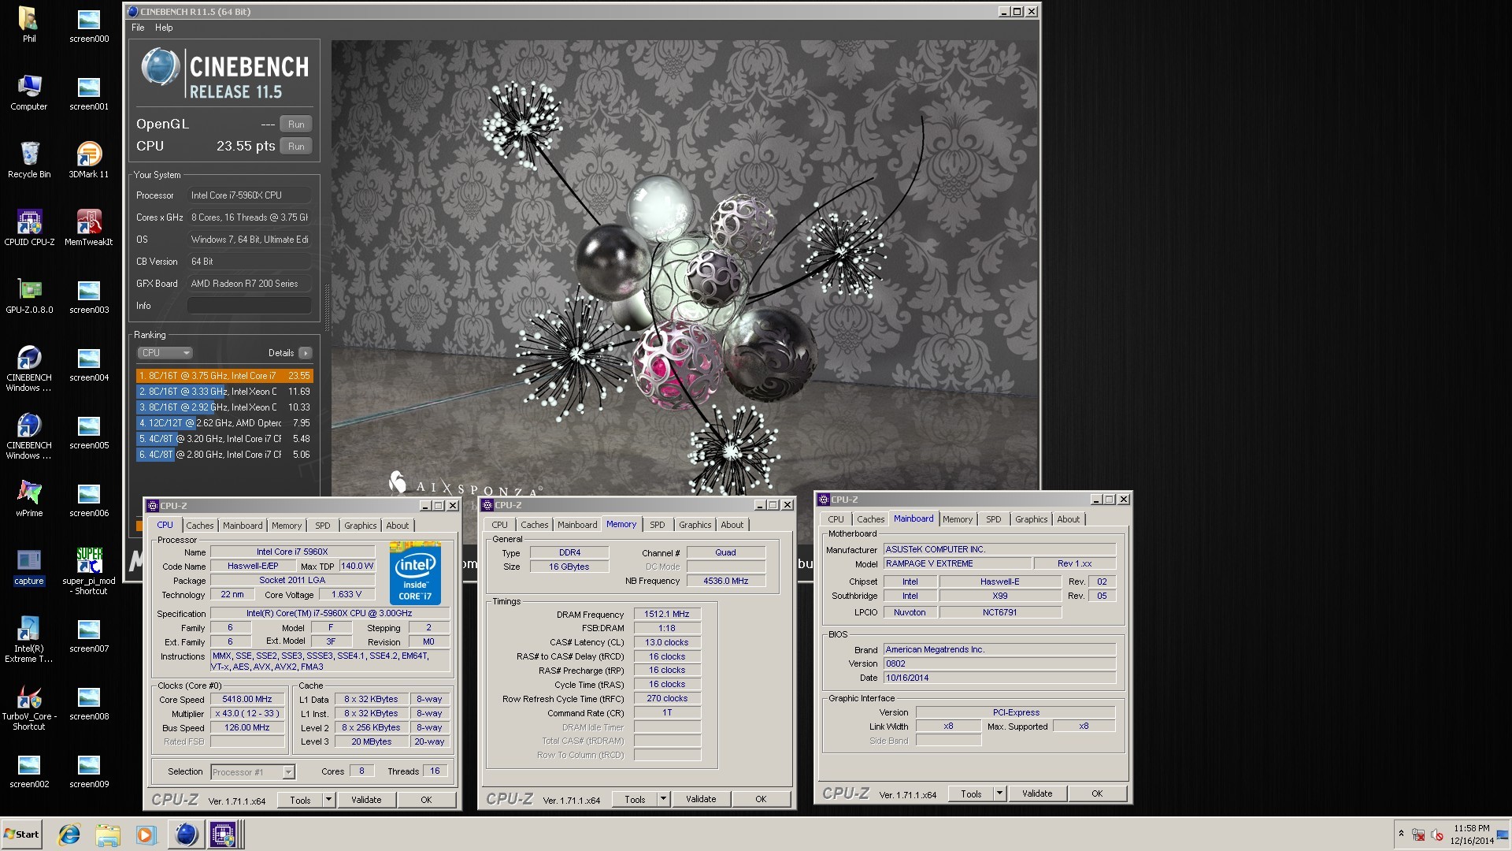Click OK in left CPU-Z window
1512x851 pixels.
pos(426,800)
